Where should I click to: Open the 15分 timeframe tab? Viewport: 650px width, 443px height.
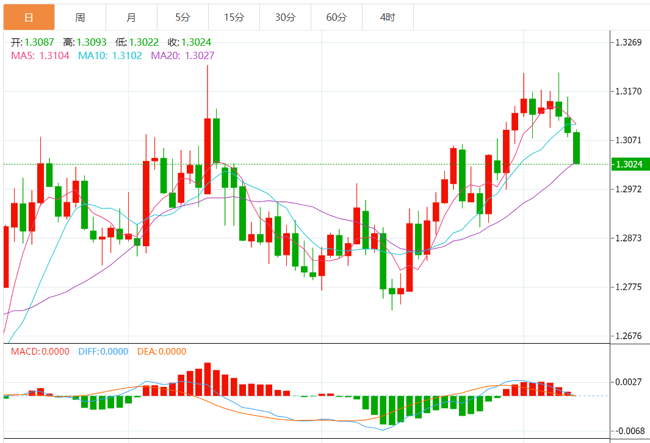pos(234,17)
